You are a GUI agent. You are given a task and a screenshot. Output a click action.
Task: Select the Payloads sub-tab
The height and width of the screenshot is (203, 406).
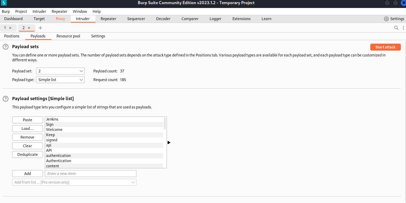[x=38, y=36]
